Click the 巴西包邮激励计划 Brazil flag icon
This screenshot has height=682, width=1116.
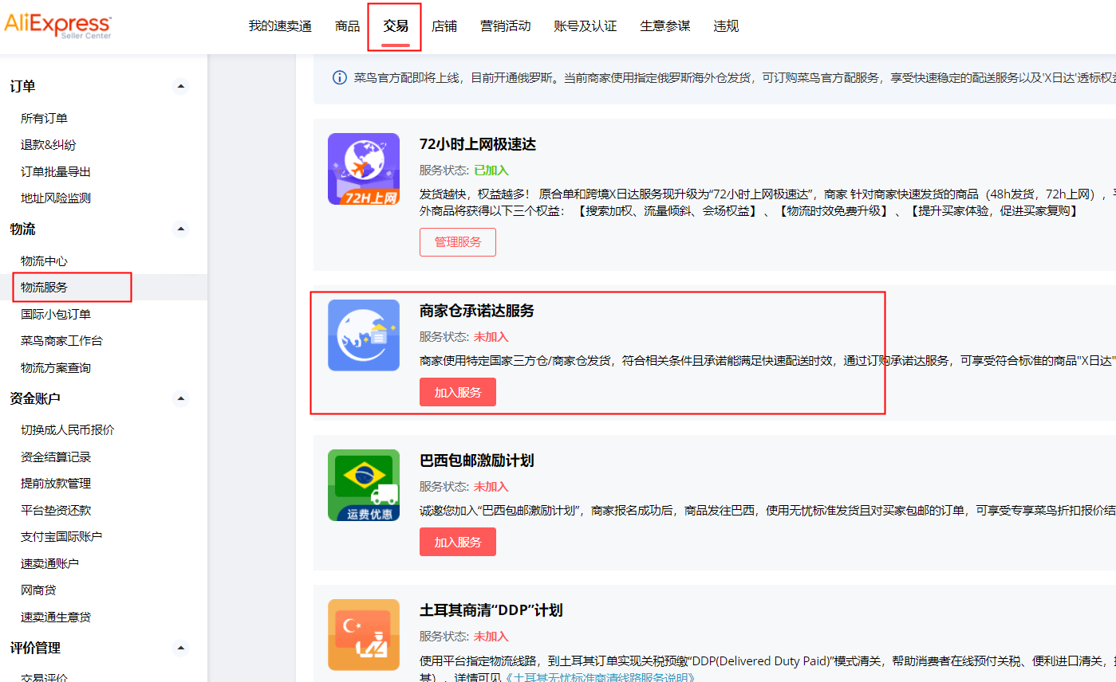[x=364, y=485]
